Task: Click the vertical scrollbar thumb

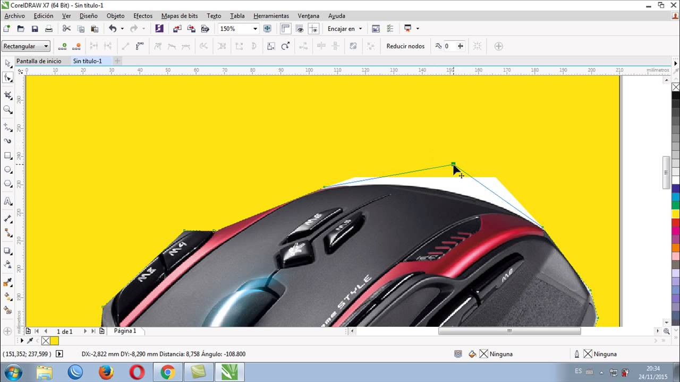Action: tap(666, 172)
